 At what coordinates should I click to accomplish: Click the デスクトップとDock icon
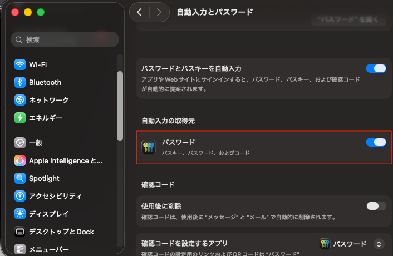click(20, 232)
